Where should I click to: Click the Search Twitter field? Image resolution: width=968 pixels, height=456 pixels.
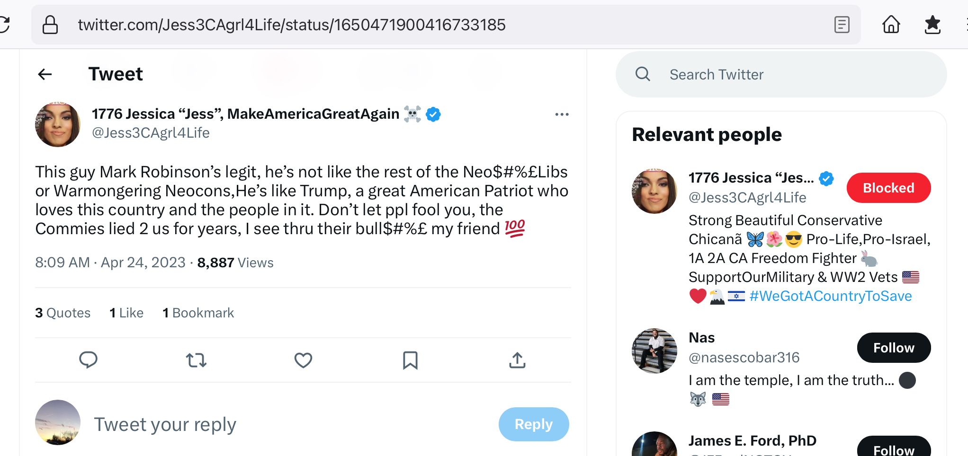coord(781,74)
